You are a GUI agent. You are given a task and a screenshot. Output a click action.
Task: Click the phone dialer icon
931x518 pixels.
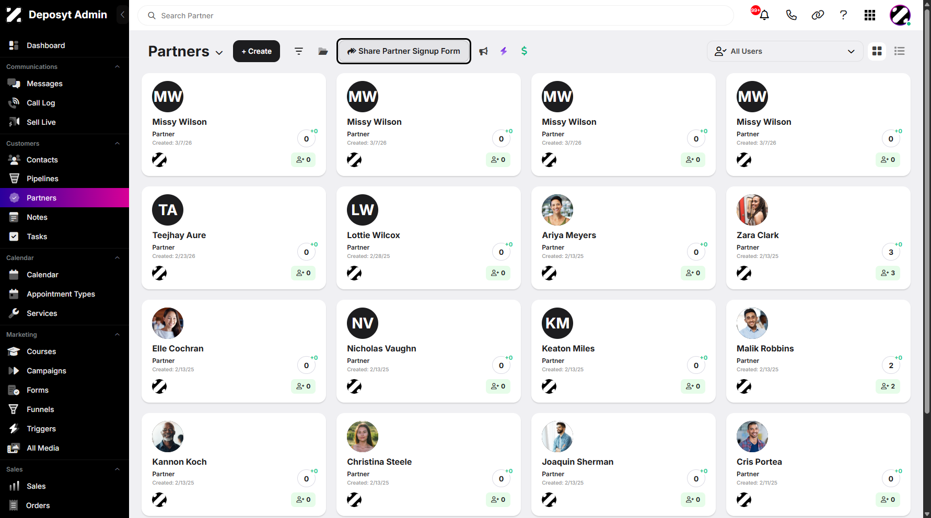coord(791,15)
